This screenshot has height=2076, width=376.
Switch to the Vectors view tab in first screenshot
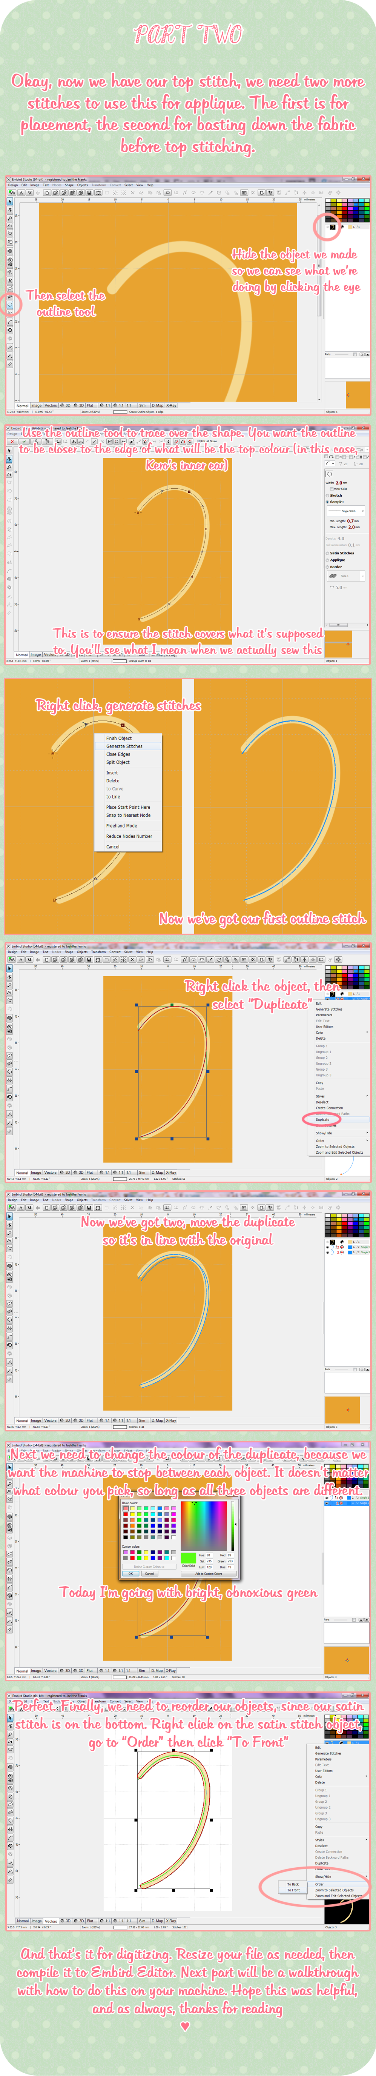(51, 405)
